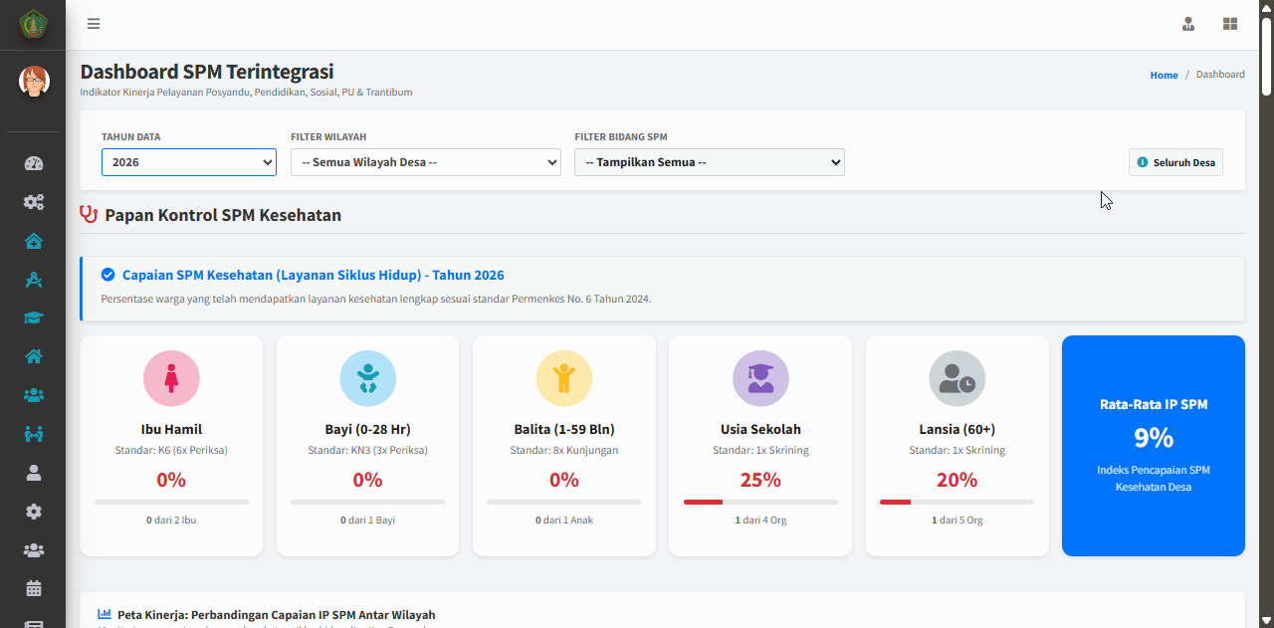The height and width of the screenshot is (628, 1274).
Task: Click the Usia Sekolah 25% progress bar
Action: coord(760,502)
